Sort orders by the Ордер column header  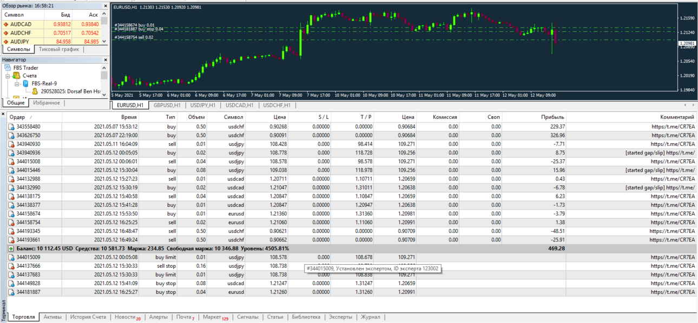coord(35,117)
